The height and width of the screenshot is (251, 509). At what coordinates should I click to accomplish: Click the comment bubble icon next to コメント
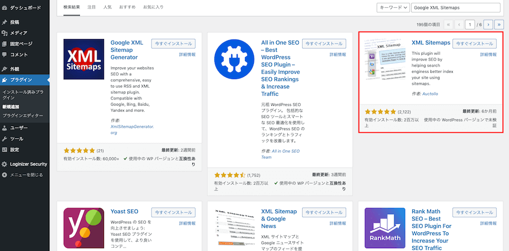(4, 55)
